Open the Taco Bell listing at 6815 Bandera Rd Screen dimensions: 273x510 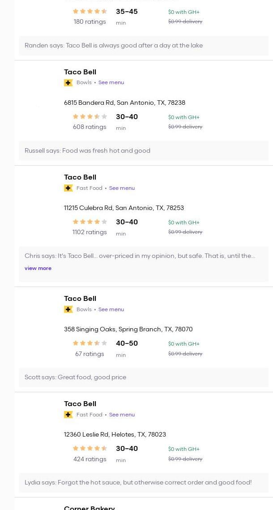[x=80, y=72]
